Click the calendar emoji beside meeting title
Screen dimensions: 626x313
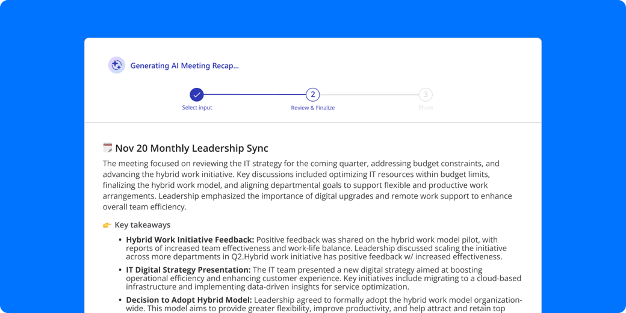tap(107, 148)
